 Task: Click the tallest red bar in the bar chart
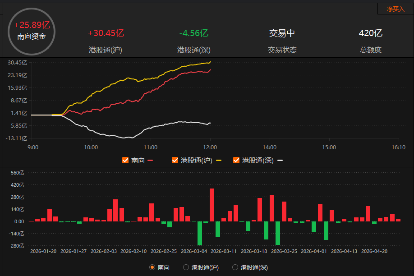212,205
